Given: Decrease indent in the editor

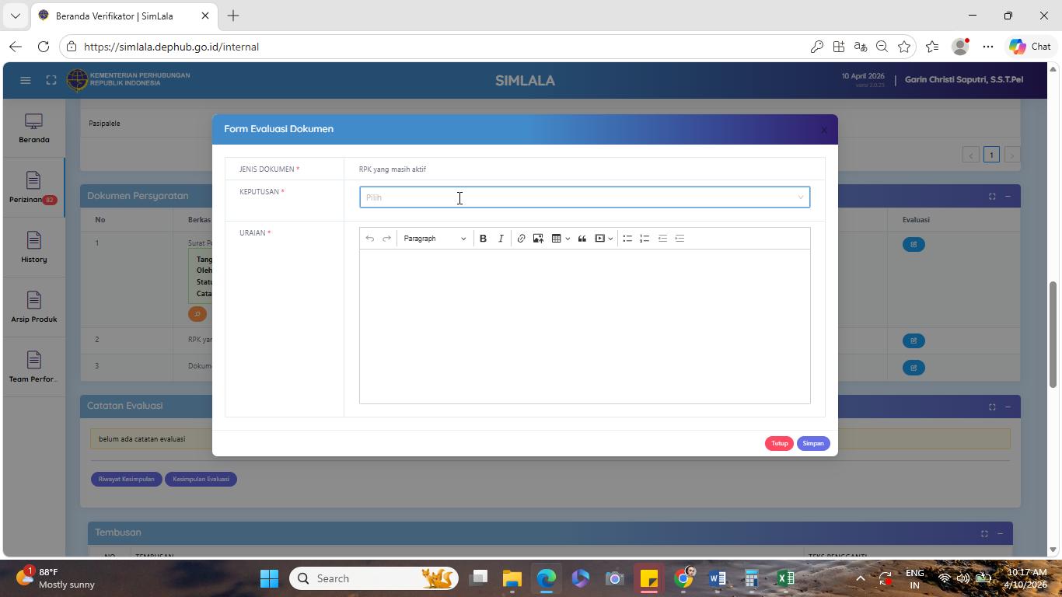Looking at the screenshot, I should pos(662,239).
